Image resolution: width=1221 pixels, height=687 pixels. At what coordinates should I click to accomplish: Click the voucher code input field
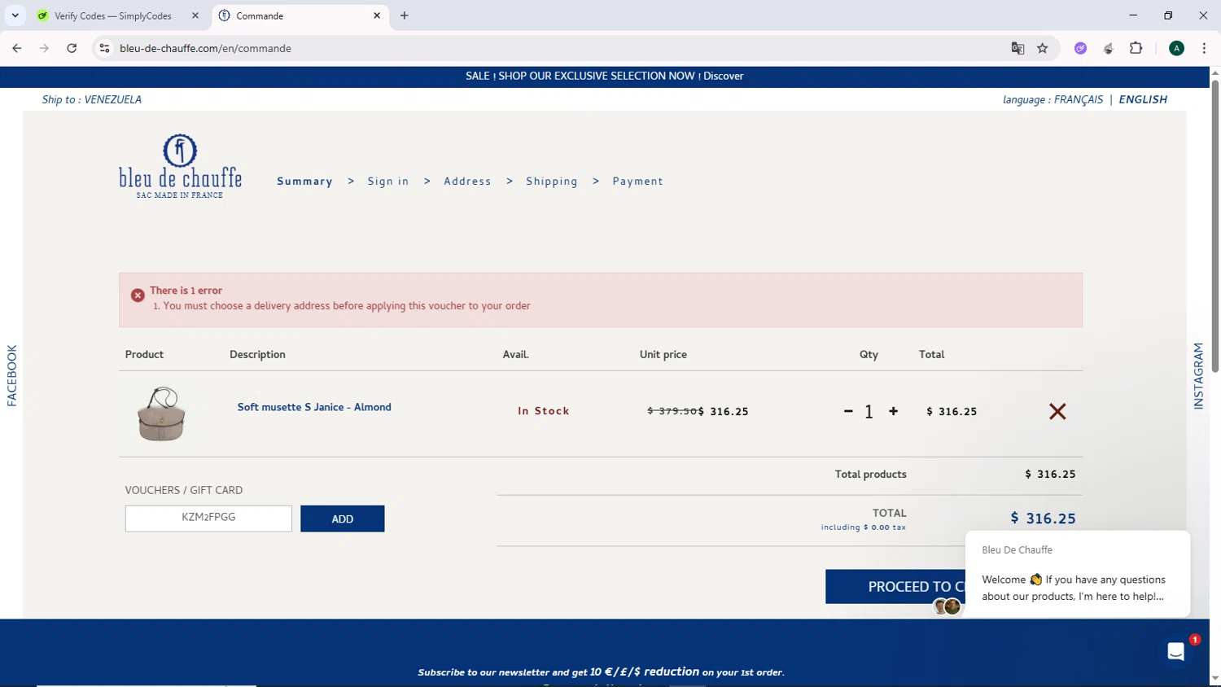208,519
